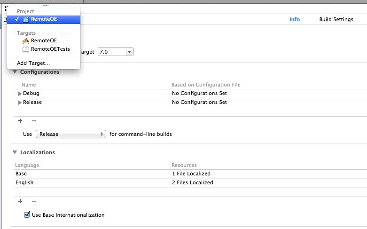Open the Build Settings tab

336,19
